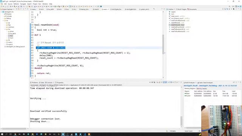The height and width of the screenshot is (136, 242).
Task: Open the Outline view menu
Action: pos(236,9)
